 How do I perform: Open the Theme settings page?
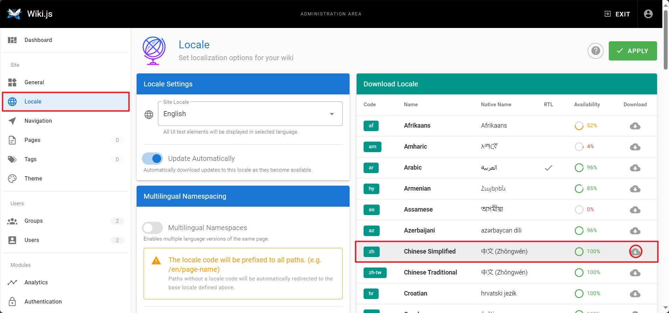tap(33, 179)
